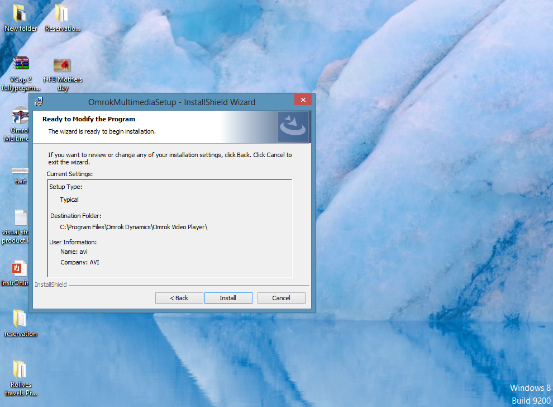Click the 'User Information:' label

point(73,242)
